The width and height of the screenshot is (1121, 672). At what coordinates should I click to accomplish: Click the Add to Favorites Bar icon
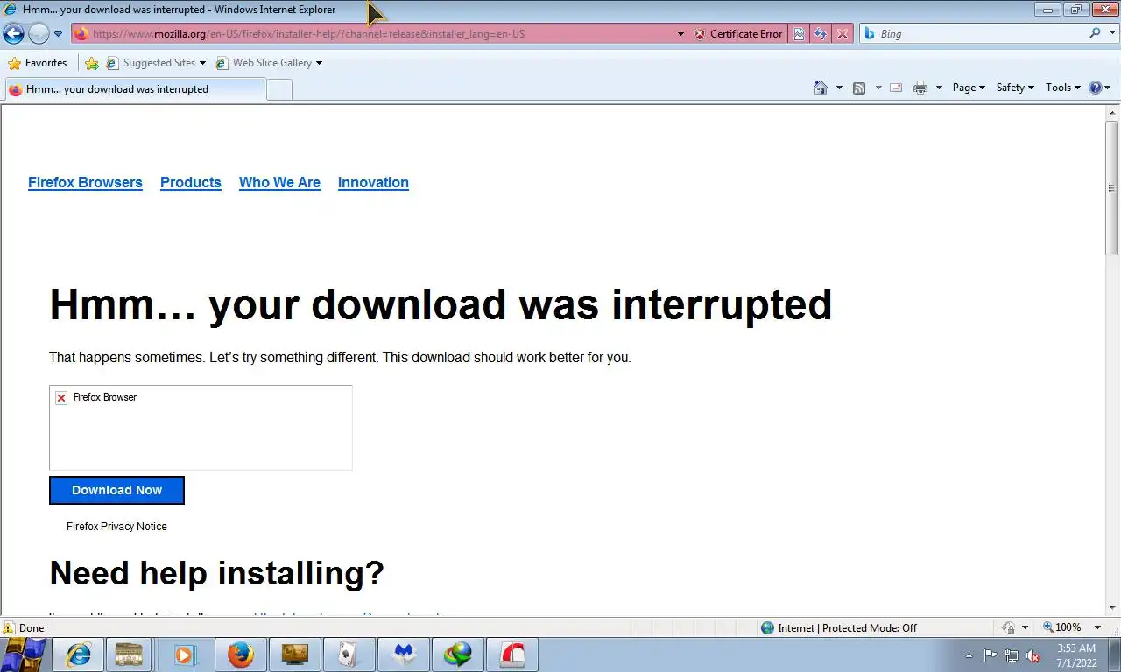point(92,63)
